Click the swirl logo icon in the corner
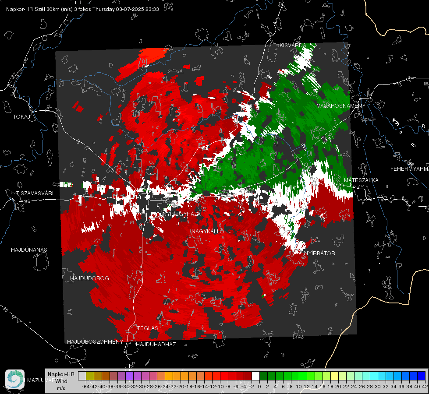 click(15, 379)
